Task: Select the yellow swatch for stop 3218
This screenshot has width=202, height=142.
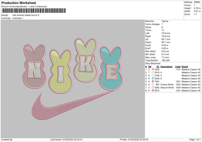Action: click(x=152, y=72)
